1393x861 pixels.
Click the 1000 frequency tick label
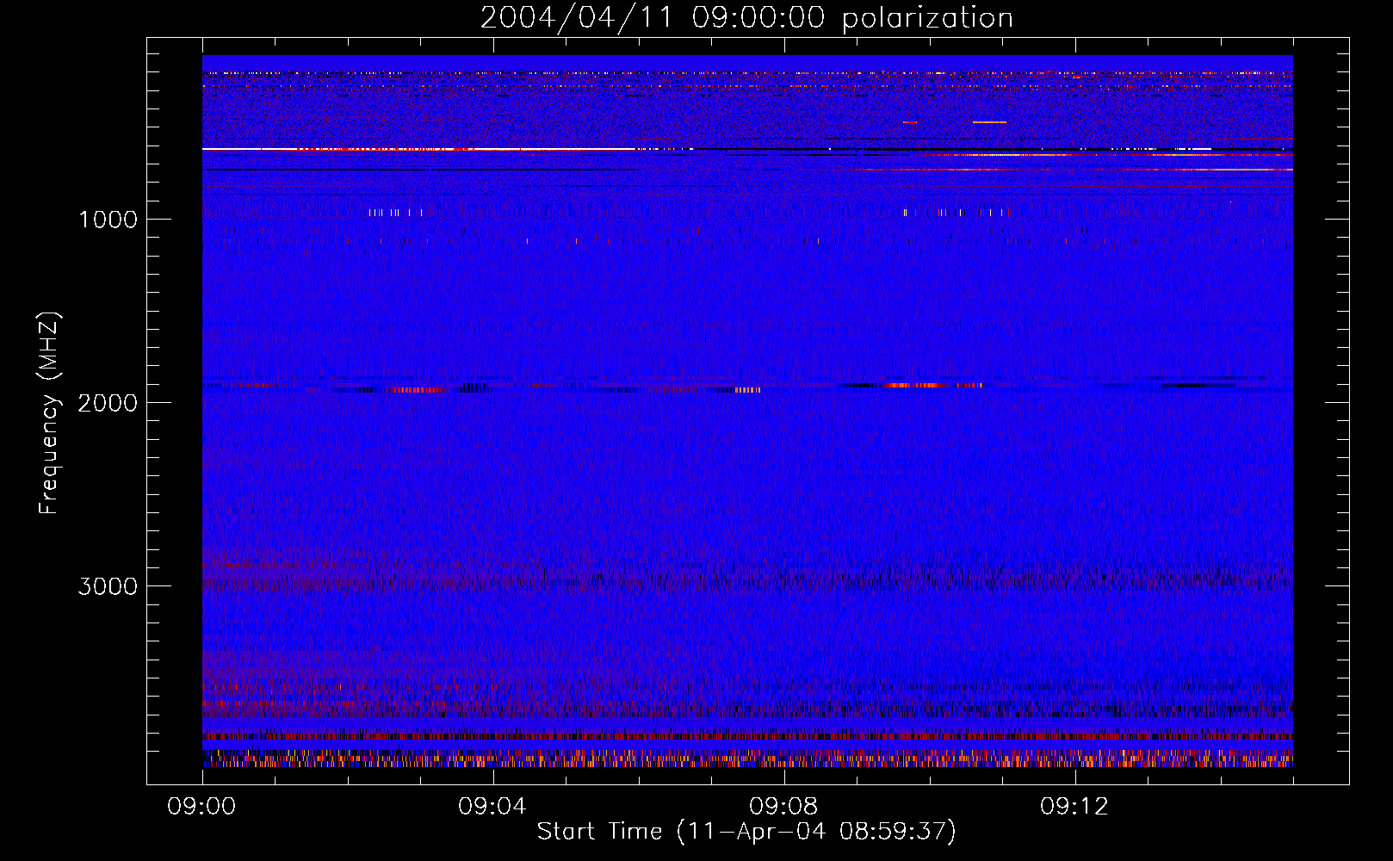[108, 220]
